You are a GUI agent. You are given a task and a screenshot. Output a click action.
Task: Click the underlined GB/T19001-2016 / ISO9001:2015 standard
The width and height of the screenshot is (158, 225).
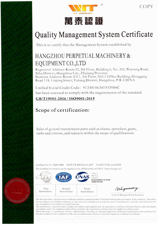65,98
